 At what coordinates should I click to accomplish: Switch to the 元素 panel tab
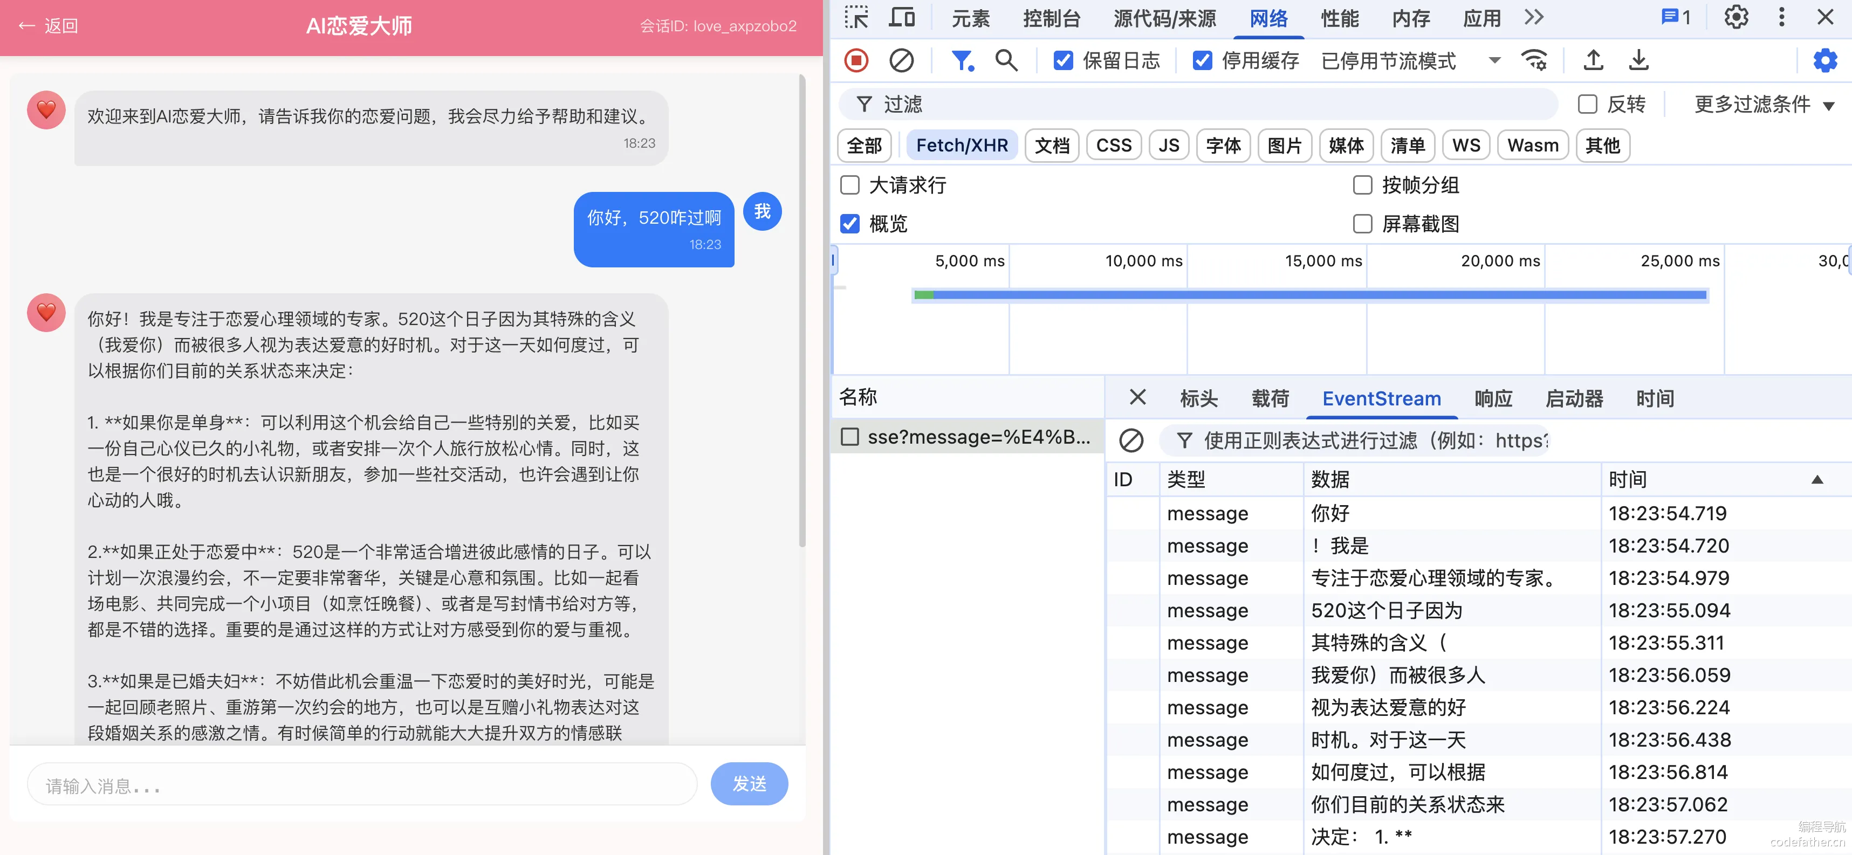coord(970,19)
